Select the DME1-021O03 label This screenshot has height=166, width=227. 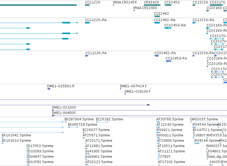64,108
